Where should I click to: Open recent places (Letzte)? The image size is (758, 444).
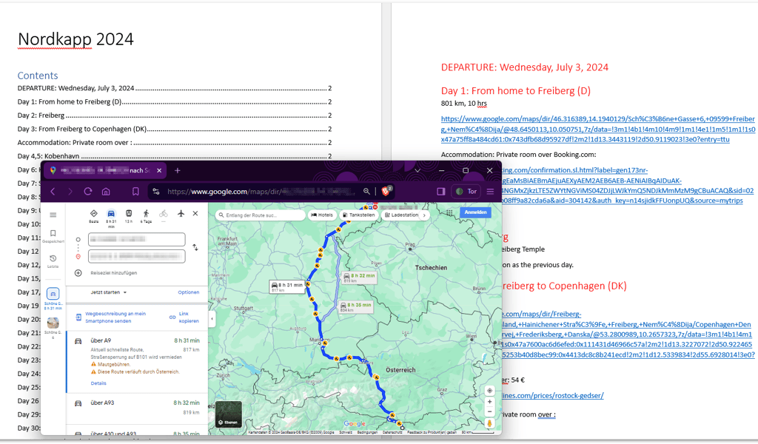point(53,261)
